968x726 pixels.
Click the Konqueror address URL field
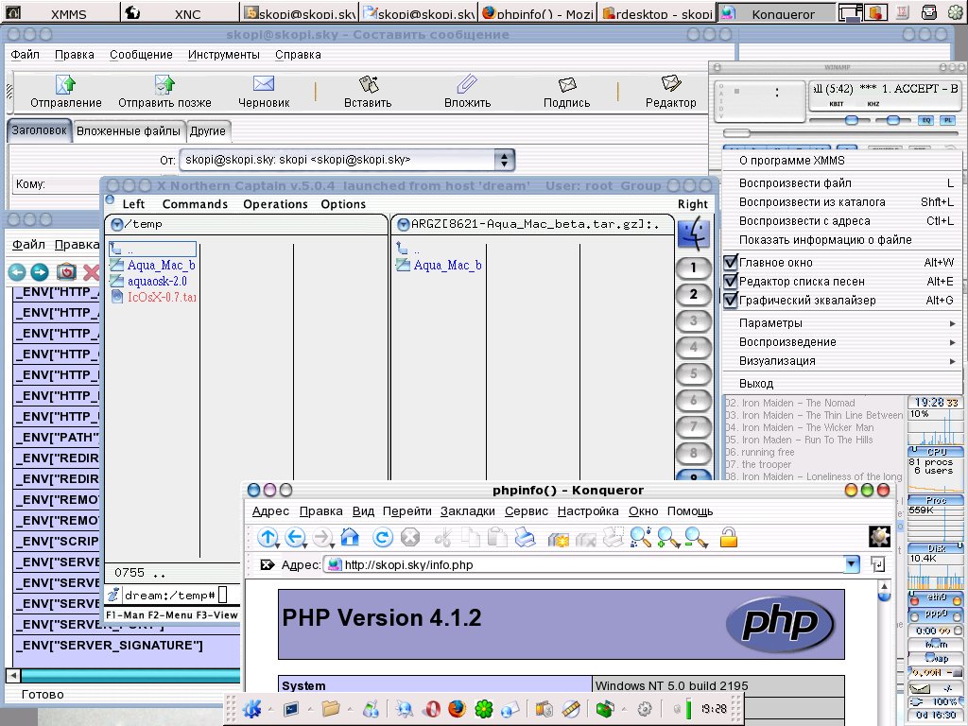coord(584,564)
